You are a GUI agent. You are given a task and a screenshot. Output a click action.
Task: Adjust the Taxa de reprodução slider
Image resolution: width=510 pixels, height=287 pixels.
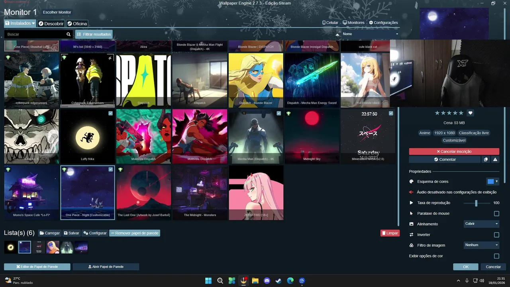477,203
